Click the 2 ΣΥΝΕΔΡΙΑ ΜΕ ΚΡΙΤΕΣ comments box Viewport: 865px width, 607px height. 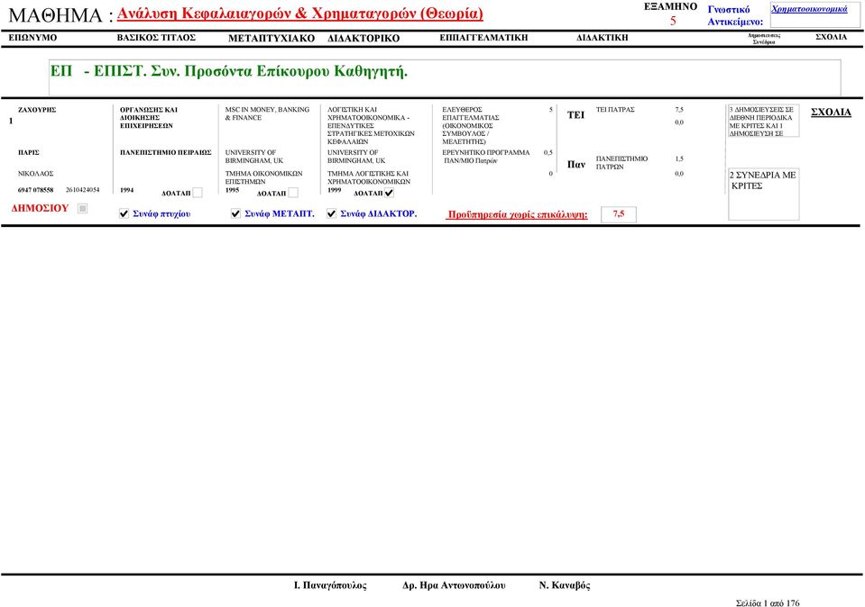[763, 195]
